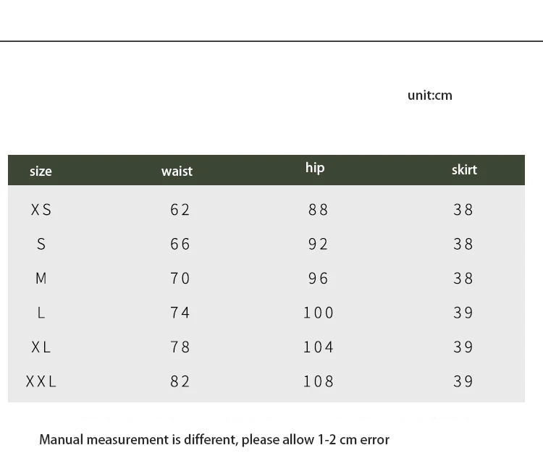
Task: Click the hip value 92
Action: point(318,244)
